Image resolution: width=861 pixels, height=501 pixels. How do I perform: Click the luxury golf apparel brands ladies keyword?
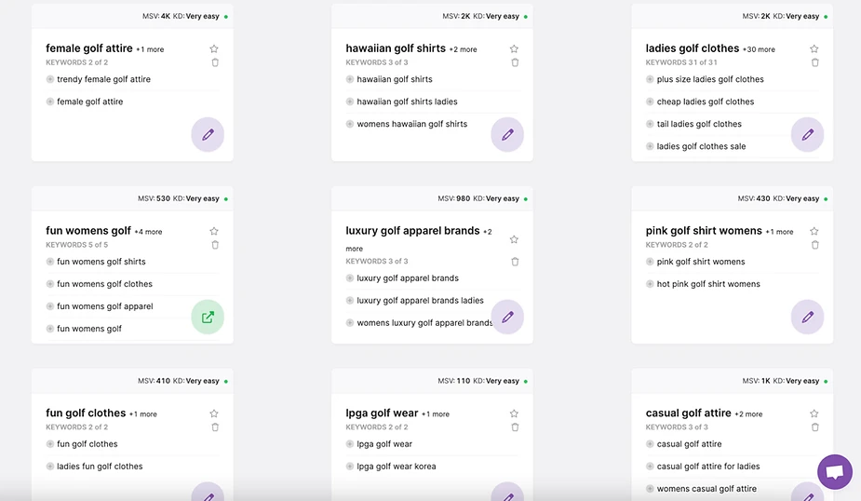coord(420,301)
